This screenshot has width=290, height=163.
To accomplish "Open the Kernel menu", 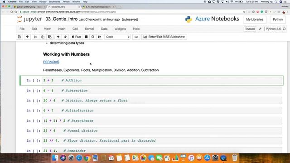I will (x=89, y=29).
